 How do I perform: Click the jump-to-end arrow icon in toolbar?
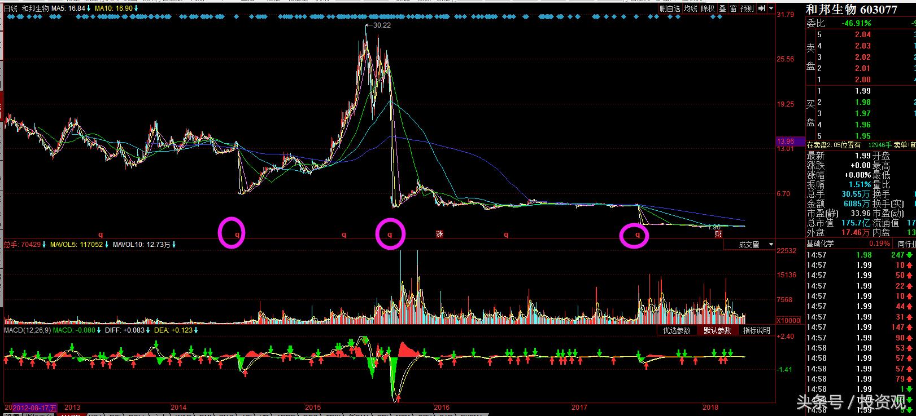point(761,8)
